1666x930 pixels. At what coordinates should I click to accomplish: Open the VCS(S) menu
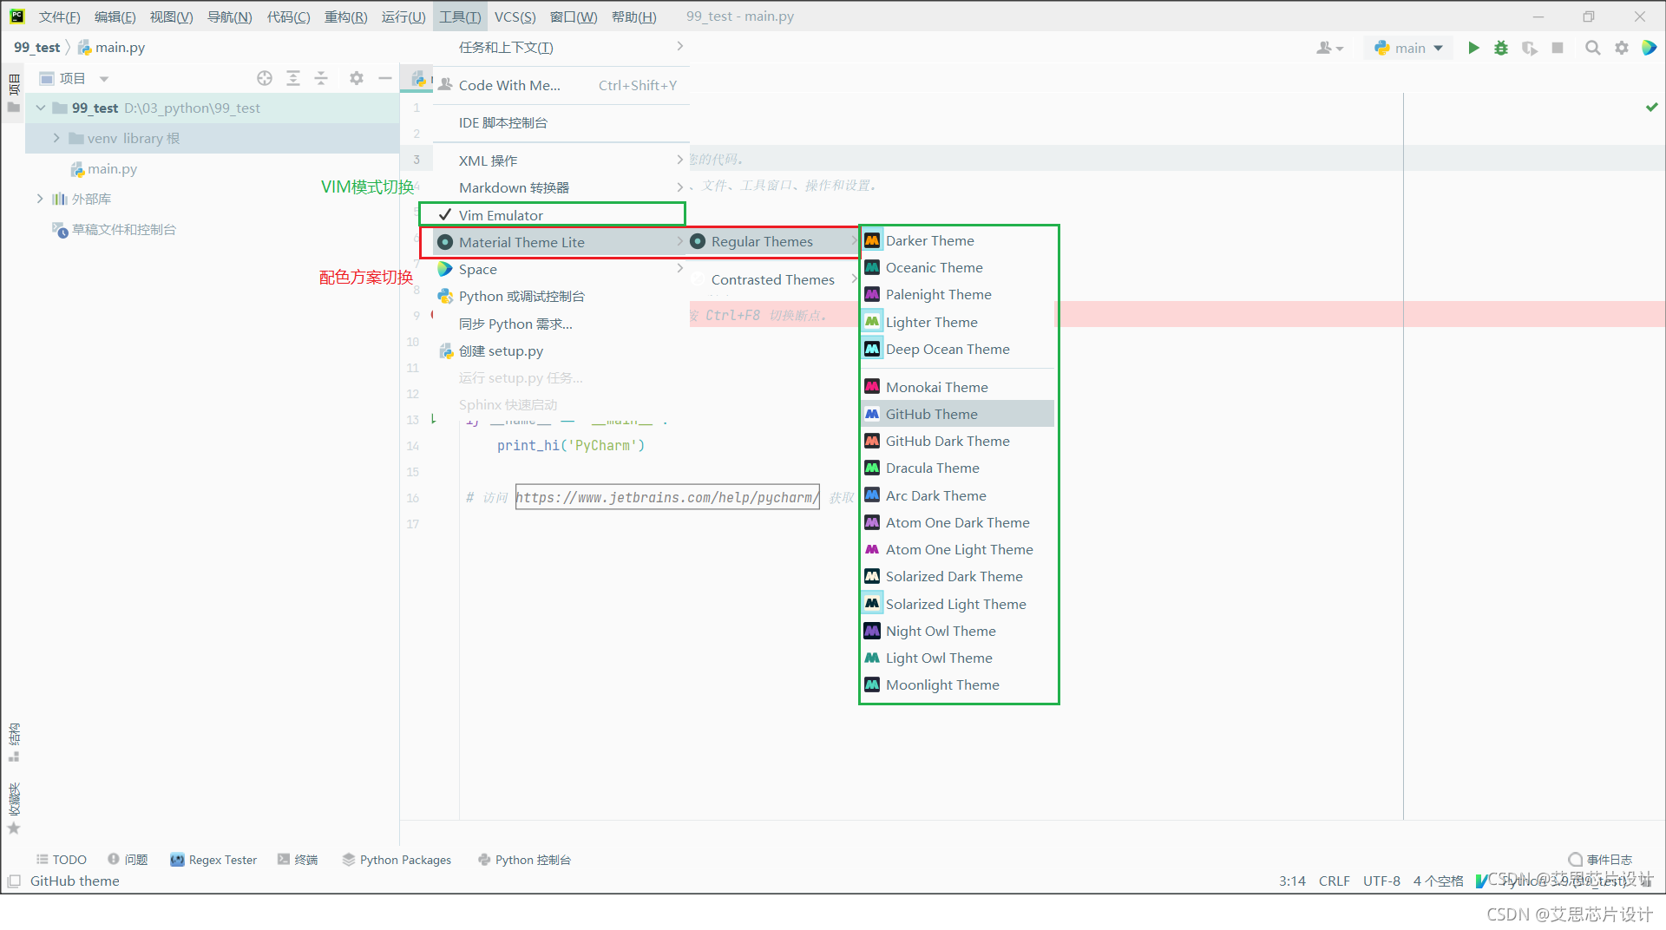(x=515, y=16)
